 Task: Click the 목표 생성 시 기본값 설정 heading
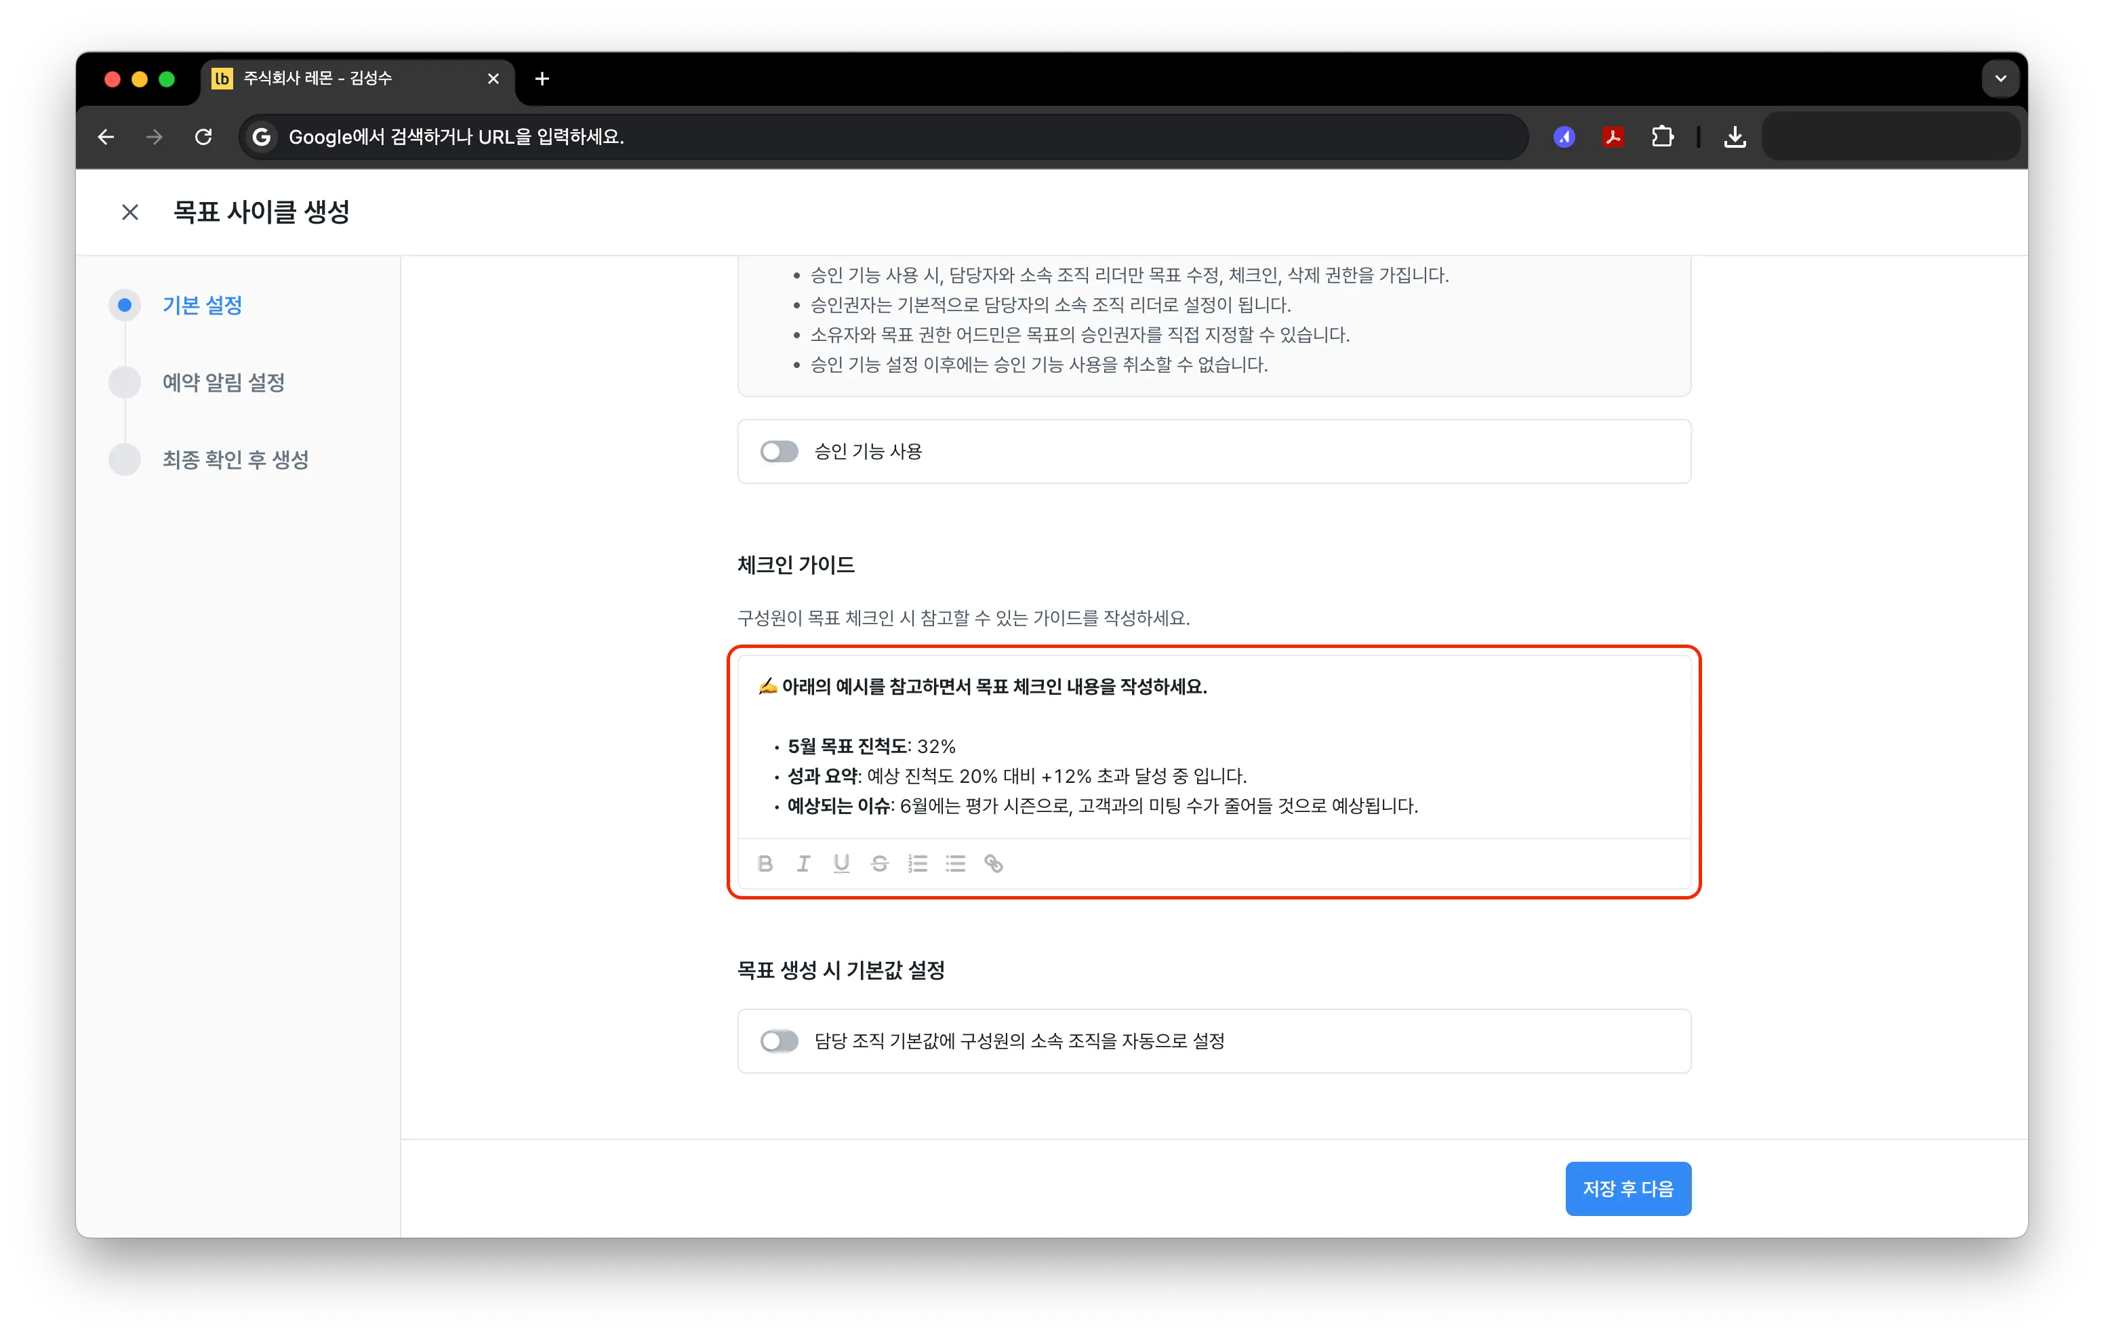pyautogui.click(x=841, y=970)
